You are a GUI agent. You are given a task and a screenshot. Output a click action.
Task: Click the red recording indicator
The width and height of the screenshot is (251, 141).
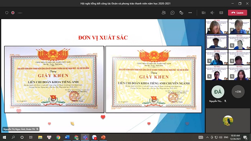13,13
